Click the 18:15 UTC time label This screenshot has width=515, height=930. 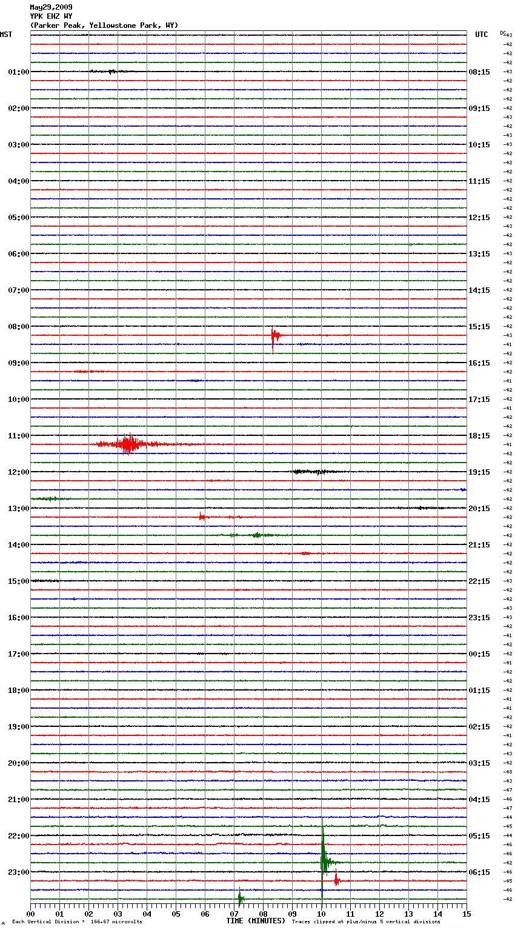click(x=479, y=436)
